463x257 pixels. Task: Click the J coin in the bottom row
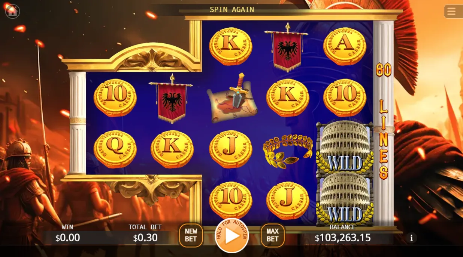288,201
